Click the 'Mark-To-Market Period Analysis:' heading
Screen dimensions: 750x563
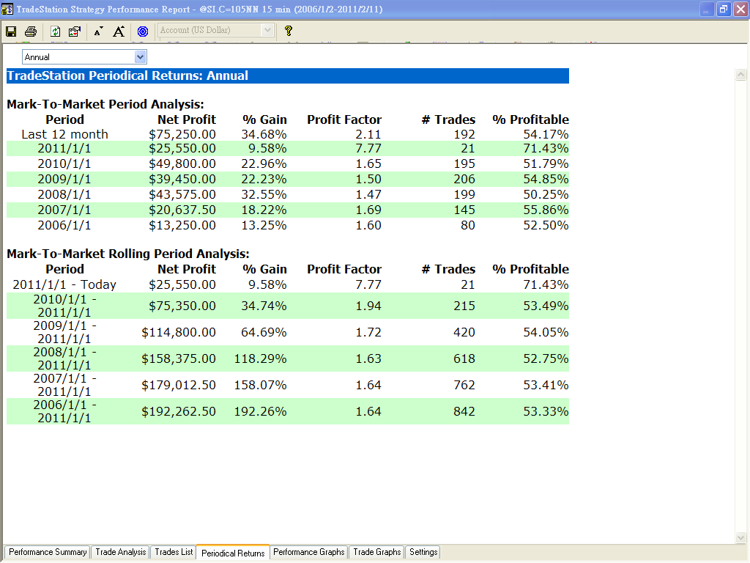[x=105, y=104]
